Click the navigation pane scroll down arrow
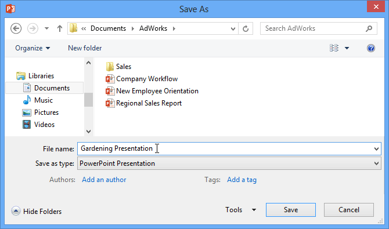This screenshot has width=389, height=229. [x=89, y=132]
